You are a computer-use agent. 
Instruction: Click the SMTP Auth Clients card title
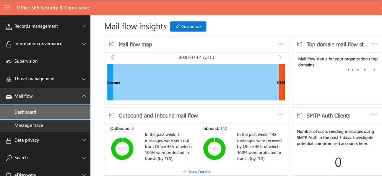(x=328, y=116)
